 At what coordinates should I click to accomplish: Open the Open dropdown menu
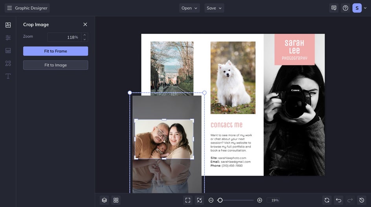[x=189, y=8]
